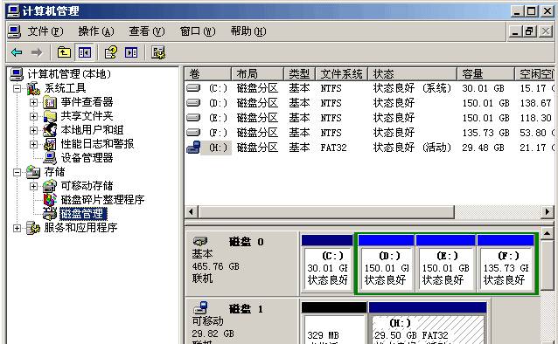Click the Computer Management icon in menu bar
This screenshot has width=558, height=344.
(x=14, y=31)
